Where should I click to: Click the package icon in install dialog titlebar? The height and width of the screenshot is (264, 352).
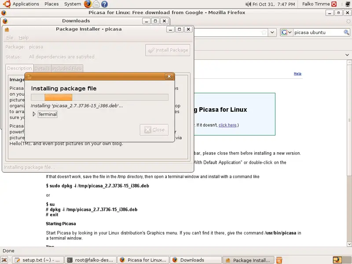click(x=29, y=77)
